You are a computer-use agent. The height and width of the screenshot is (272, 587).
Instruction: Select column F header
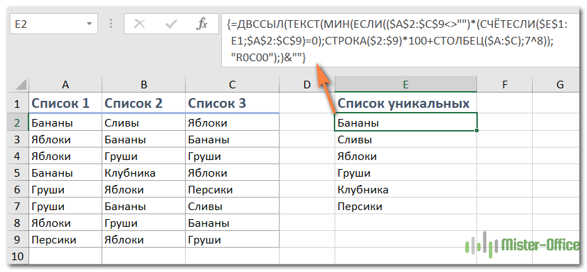click(x=505, y=85)
